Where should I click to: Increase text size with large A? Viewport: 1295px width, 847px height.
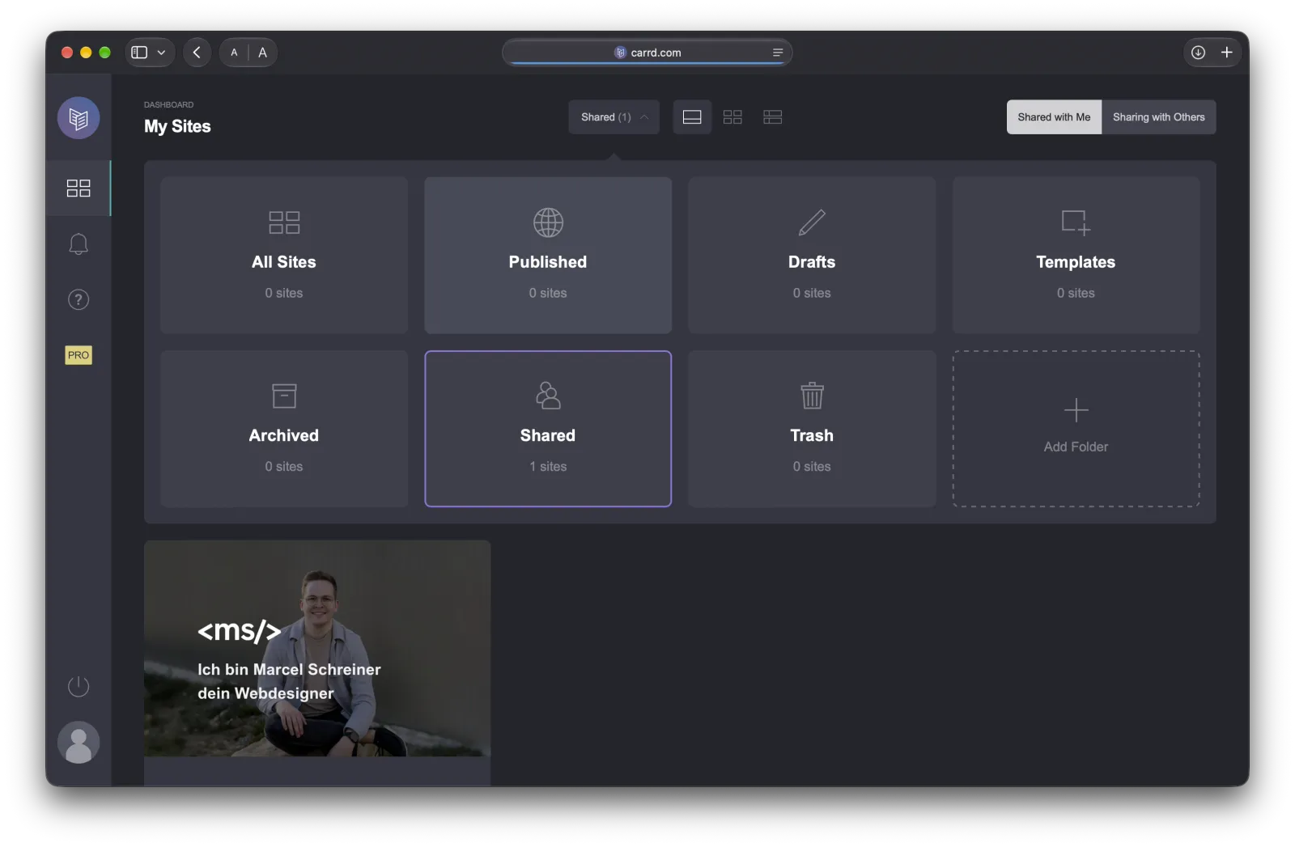click(262, 53)
